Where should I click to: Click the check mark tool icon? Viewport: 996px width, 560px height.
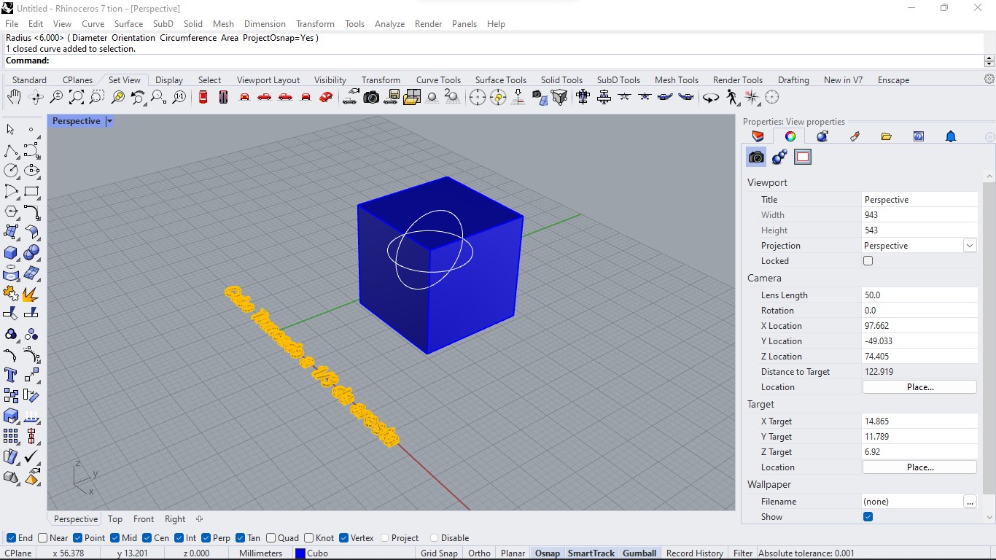pos(31,456)
